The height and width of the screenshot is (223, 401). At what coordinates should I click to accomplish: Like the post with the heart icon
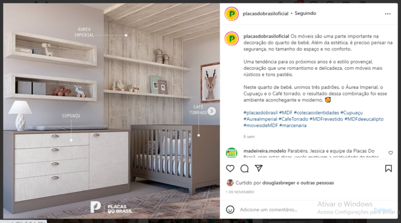point(230,169)
